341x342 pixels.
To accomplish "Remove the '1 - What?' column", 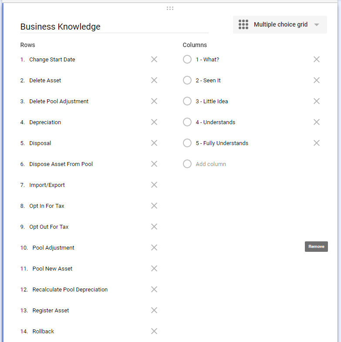I will pos(317,59).
